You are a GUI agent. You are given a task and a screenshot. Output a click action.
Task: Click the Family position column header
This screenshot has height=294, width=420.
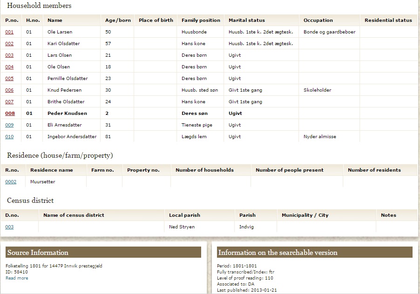[x=201, y=20]
